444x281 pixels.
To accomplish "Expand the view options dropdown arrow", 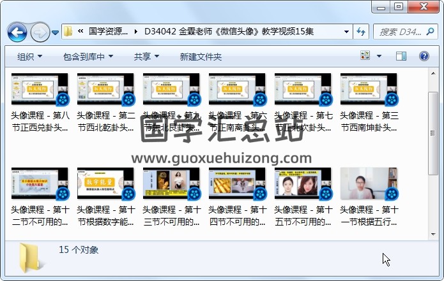I will tap(379, 56).
